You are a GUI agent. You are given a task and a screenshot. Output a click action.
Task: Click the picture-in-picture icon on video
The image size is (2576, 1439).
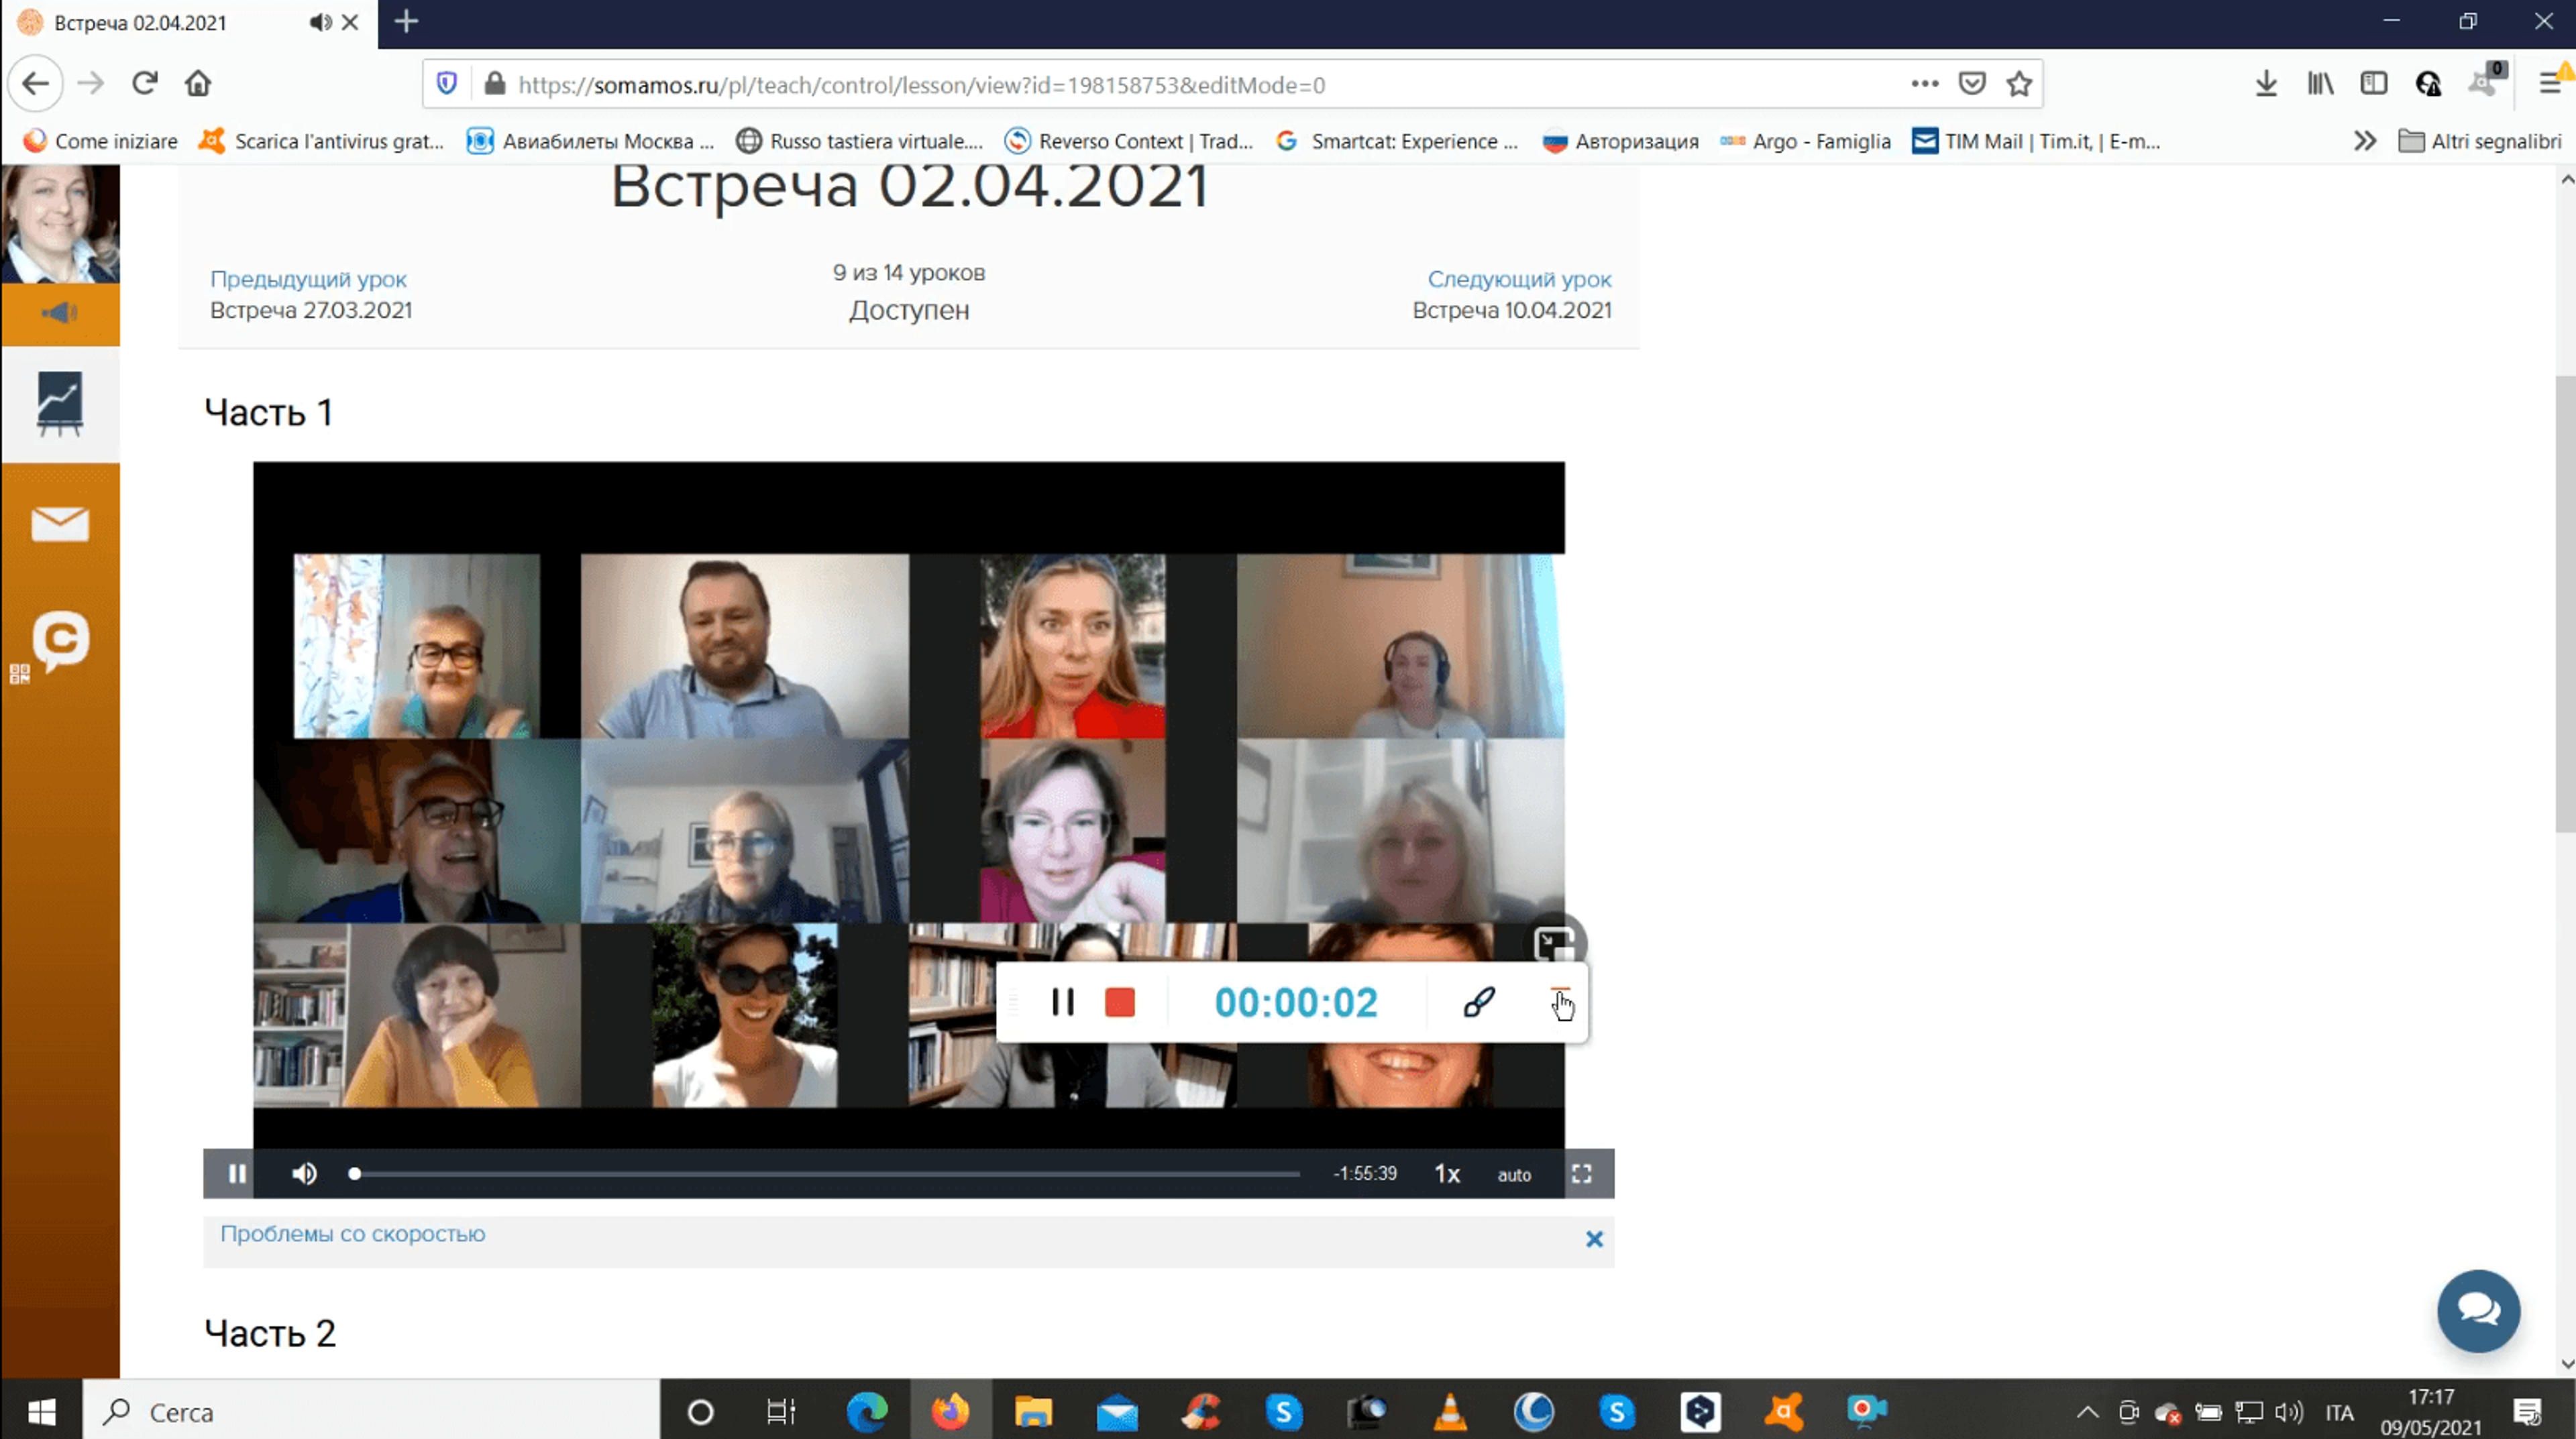pyautogui.click(x=1555, y=942)
